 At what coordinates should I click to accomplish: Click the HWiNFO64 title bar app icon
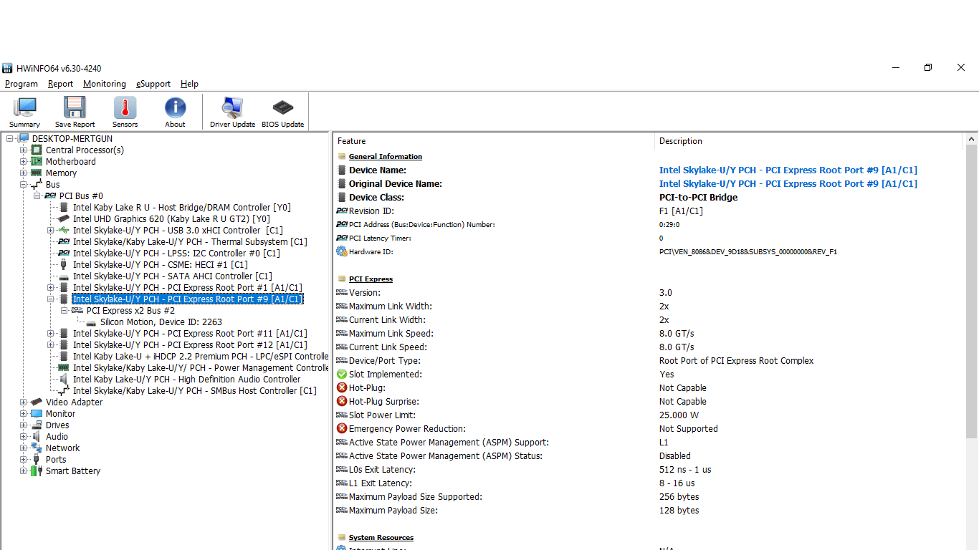point(8,68)
